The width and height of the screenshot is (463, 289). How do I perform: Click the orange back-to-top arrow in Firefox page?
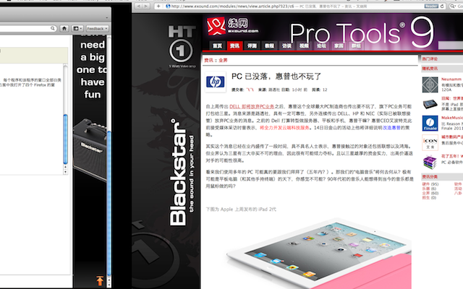[x=100, y=280]
